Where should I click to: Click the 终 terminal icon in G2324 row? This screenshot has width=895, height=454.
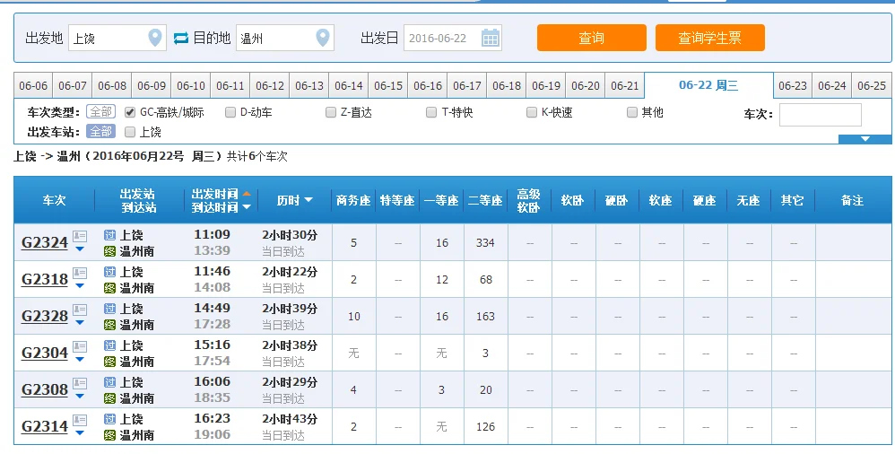[x=109, y=251]
